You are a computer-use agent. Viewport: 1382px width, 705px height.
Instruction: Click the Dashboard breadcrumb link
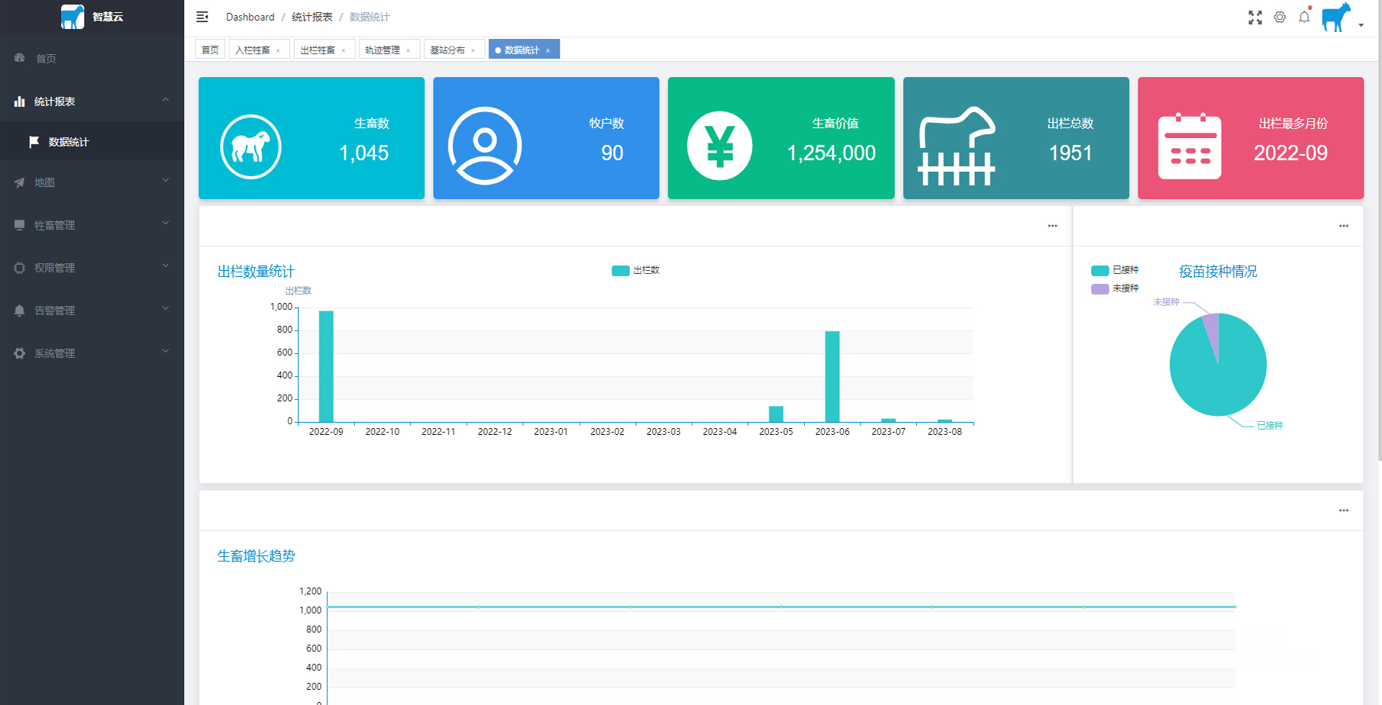pos(250,17)
